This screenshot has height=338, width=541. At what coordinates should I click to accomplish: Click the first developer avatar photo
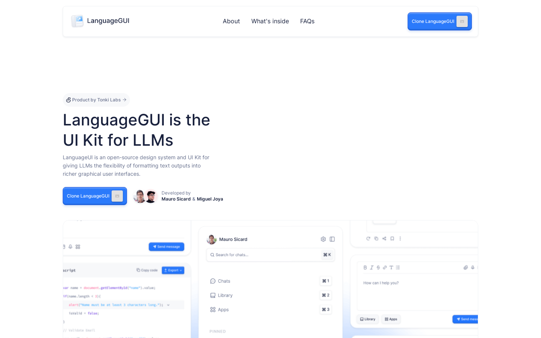coord(140,196)
